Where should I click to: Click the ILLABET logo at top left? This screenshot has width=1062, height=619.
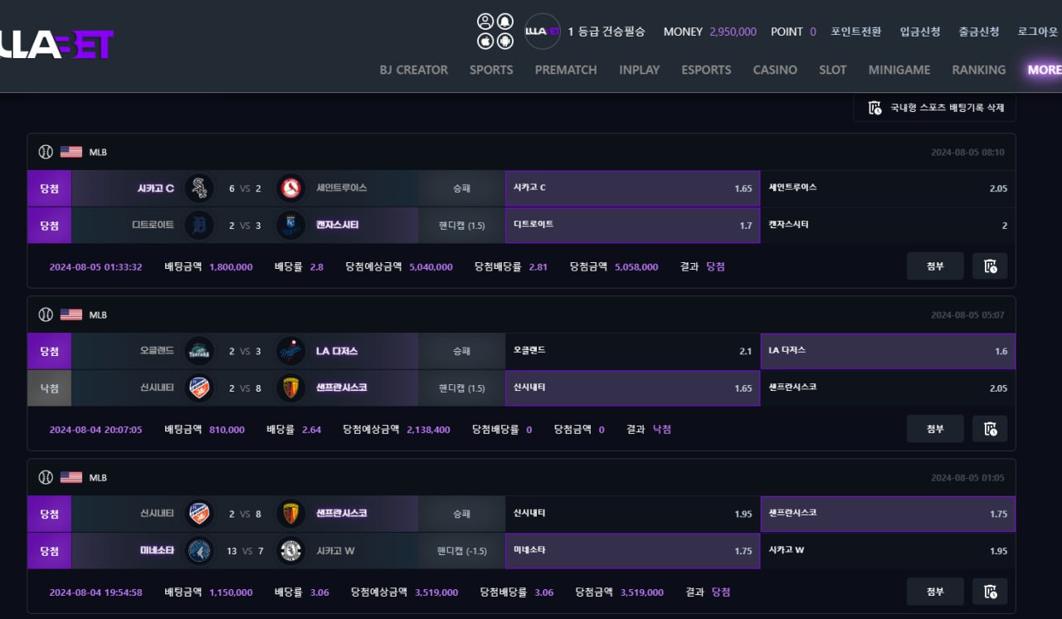tap(56, 45)
